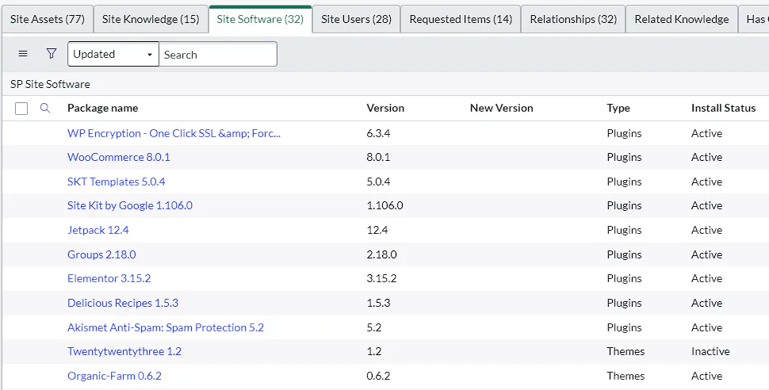
Task: Click version cell 8.0.1
Action: click(x=378, y=158)
